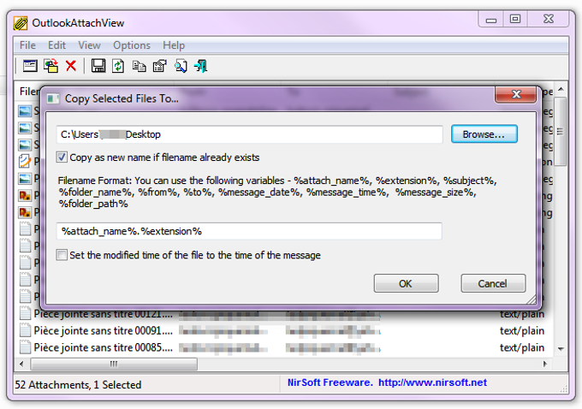Click text/plain cell of 00091 row
The image size is (582, 409).
[521, 330]
